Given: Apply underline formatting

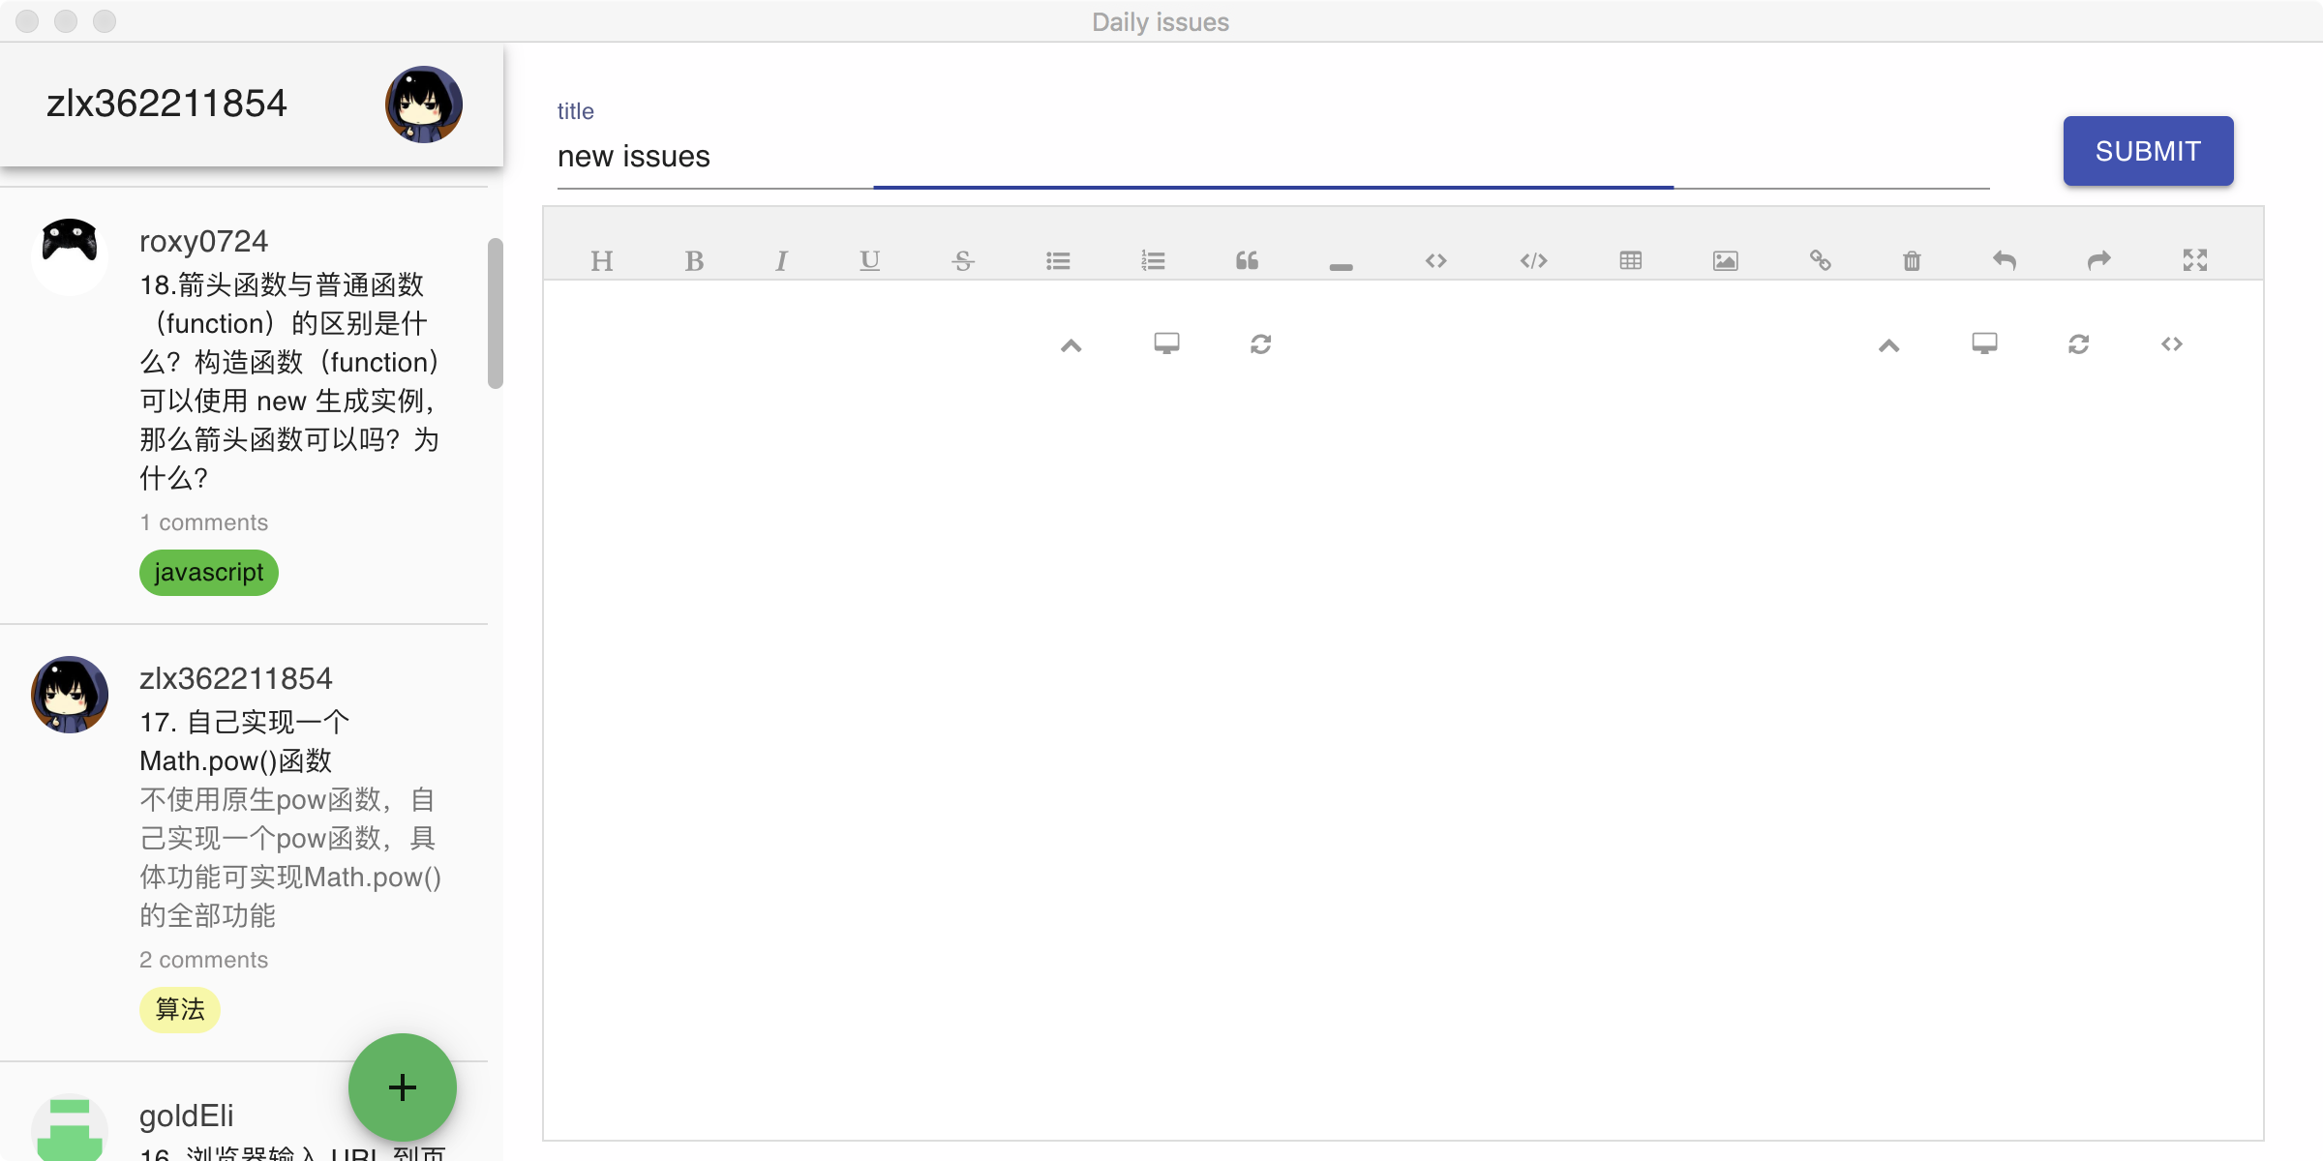Looking at the screenshot, I should (869, 260).
